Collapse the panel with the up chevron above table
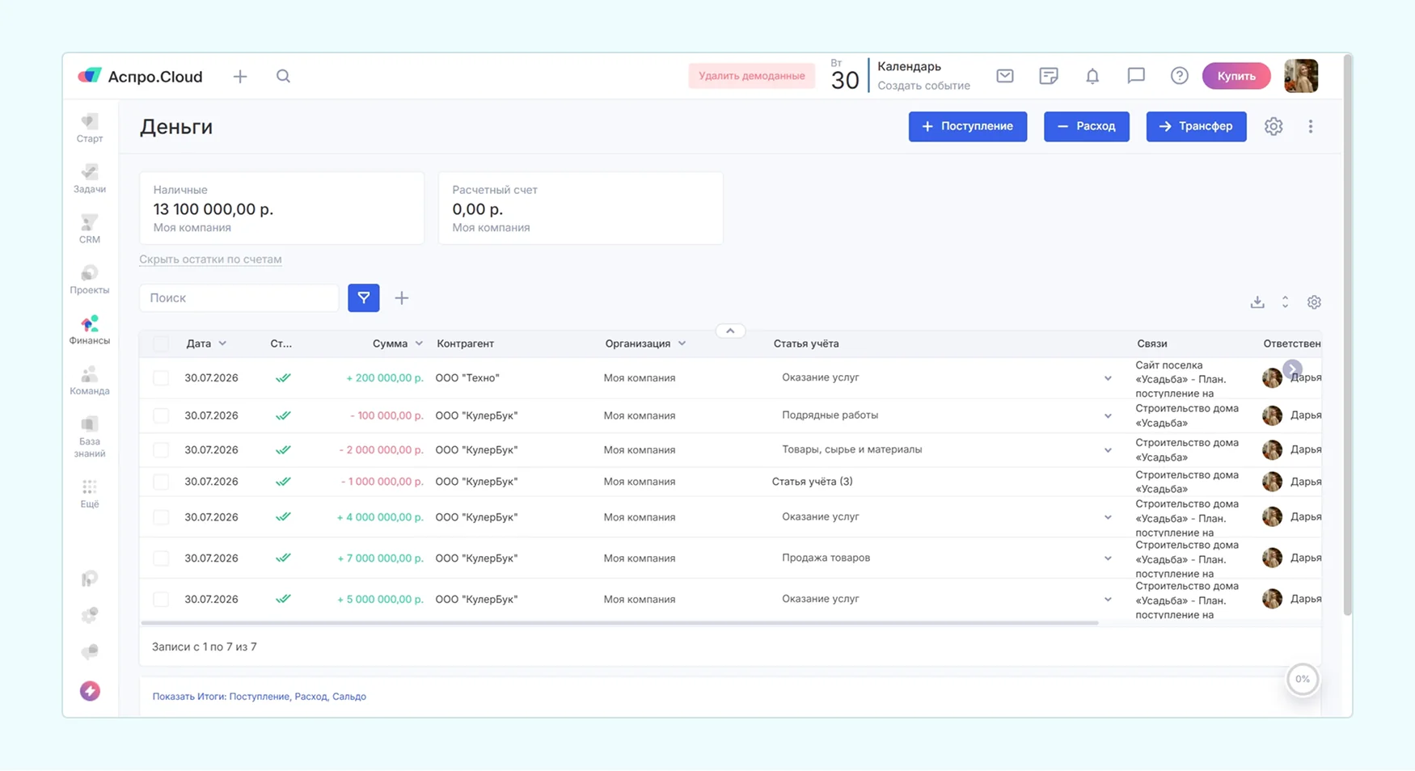 coord(730,331)
